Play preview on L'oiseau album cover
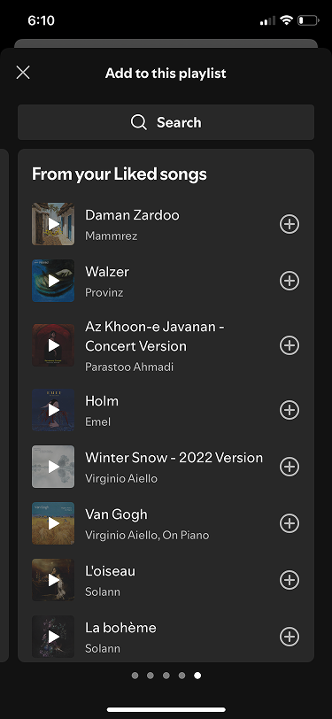This screenshot has width=332, height=719. tap(53, 580)
